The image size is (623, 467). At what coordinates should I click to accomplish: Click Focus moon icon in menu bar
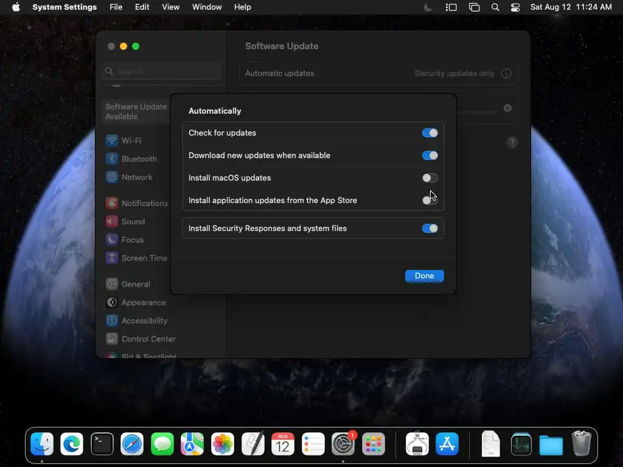[428, 7]
